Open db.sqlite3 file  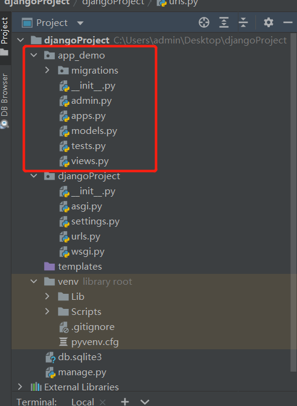click(80, 357)
